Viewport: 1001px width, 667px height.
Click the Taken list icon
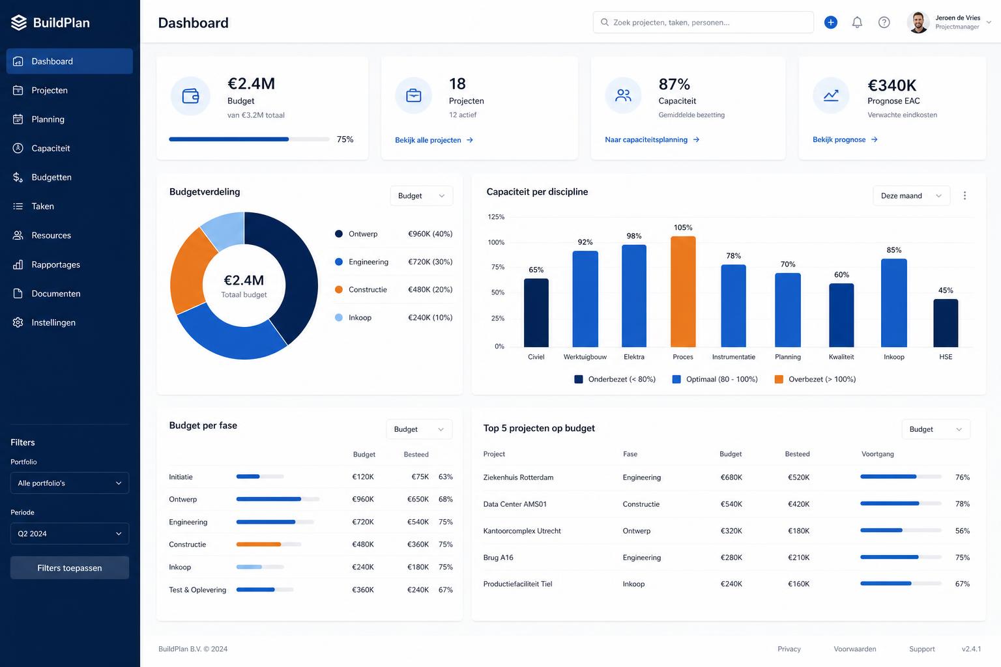pyautogui.click(x=18, y=206)
